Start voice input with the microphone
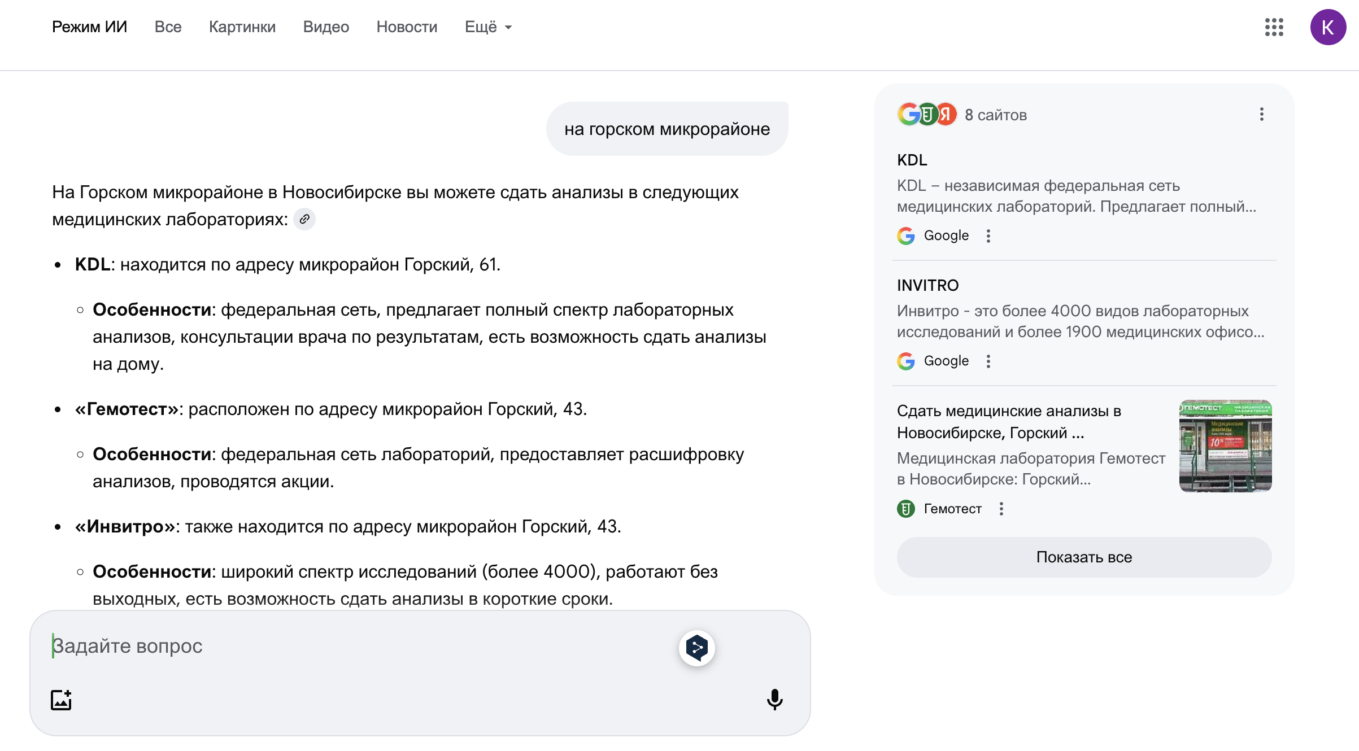The width and height of the screenshot is (1359, 751). point(774,700)
